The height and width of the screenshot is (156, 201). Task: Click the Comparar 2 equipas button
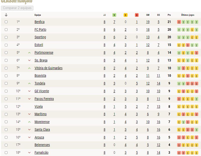[x=17, y=8]
